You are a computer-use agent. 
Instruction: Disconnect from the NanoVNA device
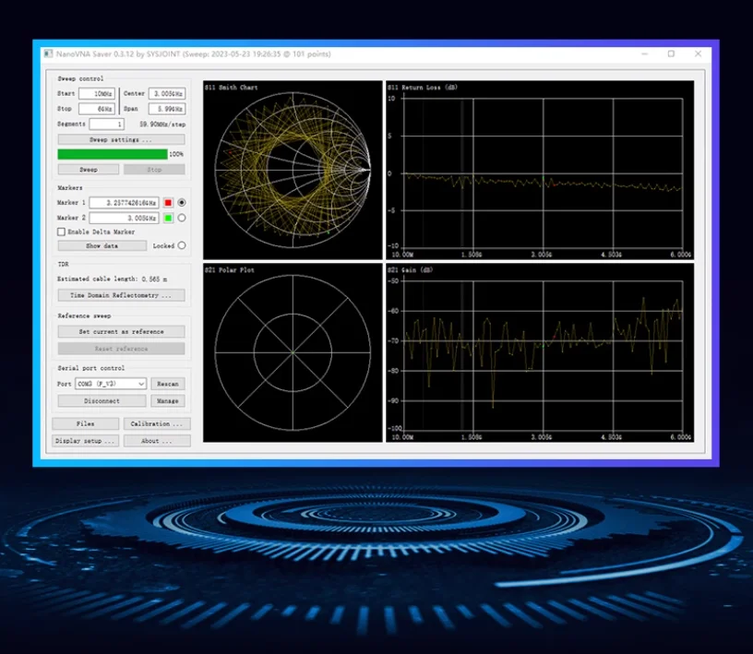[102, 401]
